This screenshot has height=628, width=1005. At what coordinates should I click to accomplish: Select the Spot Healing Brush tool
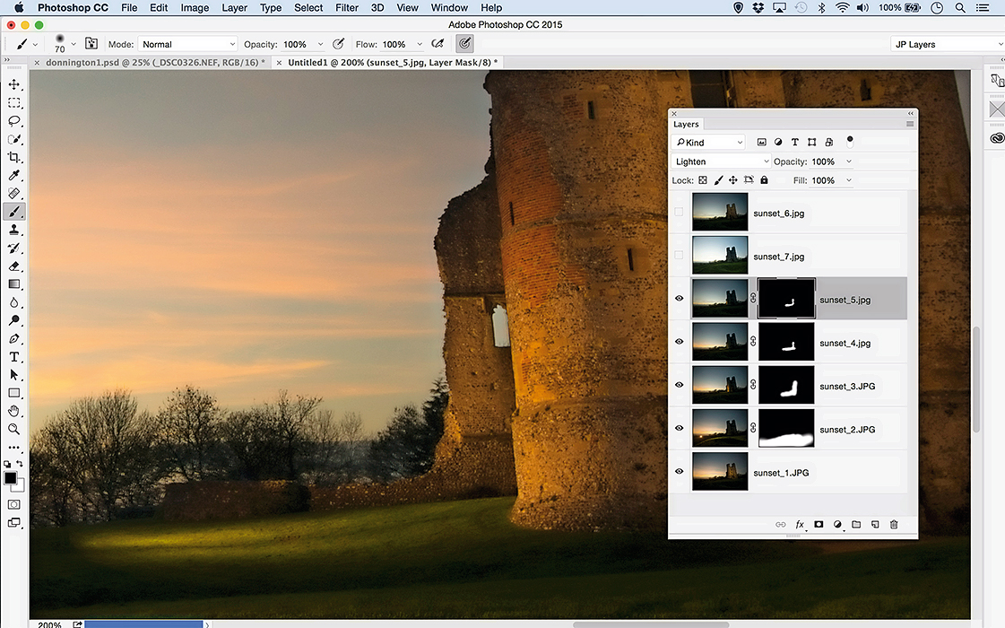(14, 193)
